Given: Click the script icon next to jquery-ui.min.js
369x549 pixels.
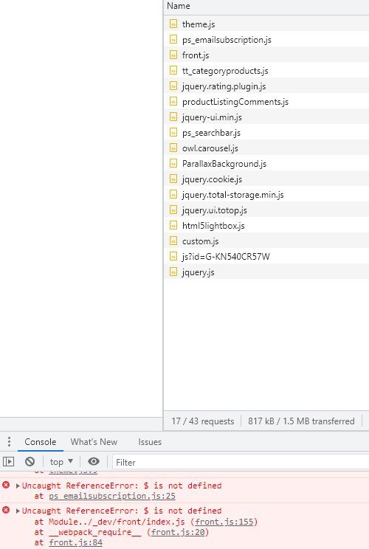Looking at the screenshot, I should click(173, 117).
